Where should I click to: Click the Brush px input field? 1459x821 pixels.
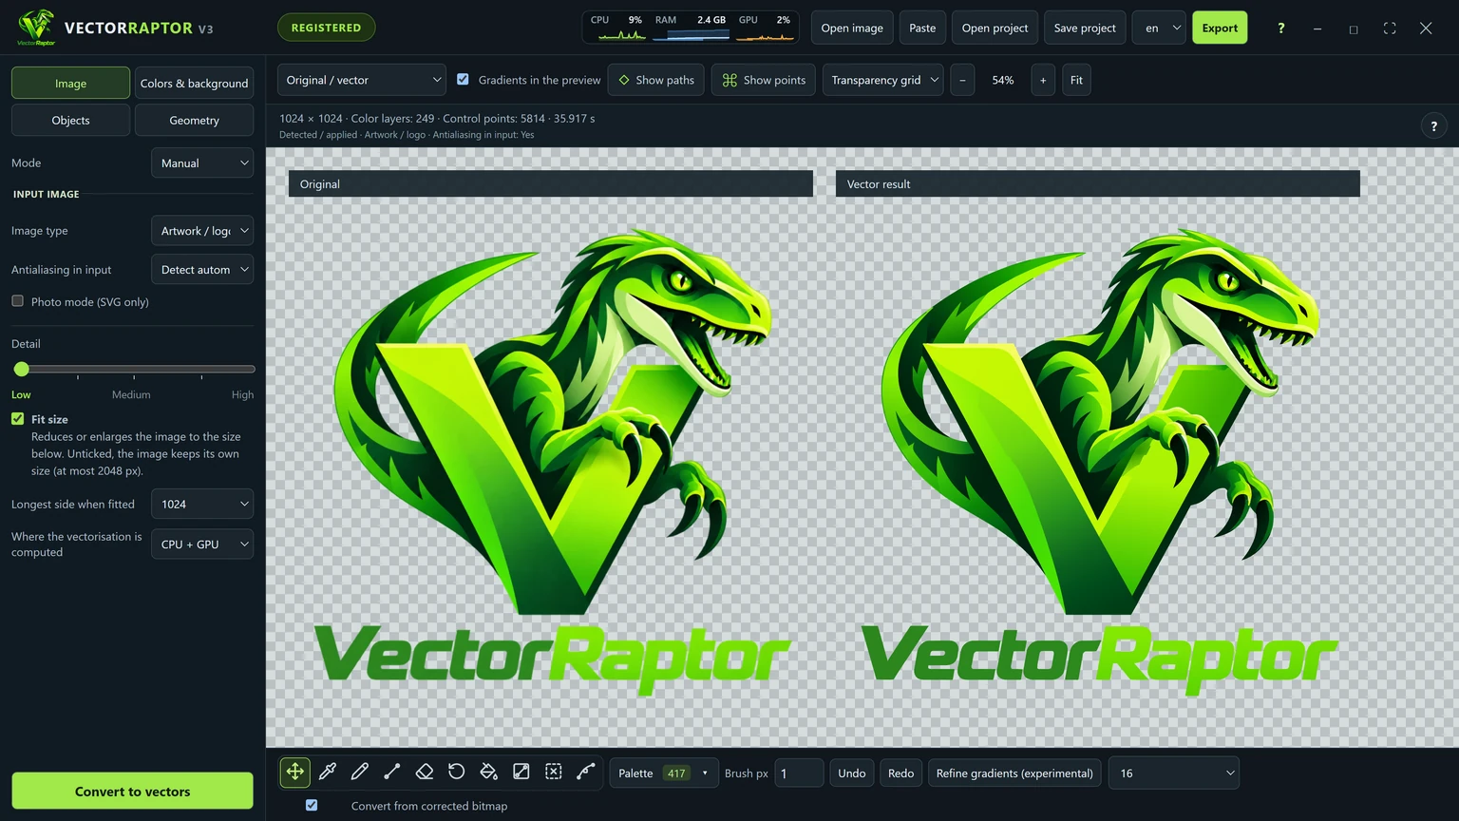point(799,773)
